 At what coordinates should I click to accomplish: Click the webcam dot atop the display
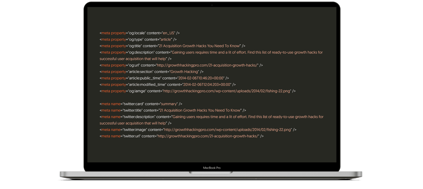point(212,5)
